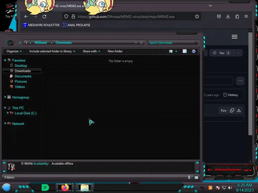Click the Firefox page vertical scrollbar
Image resolution: width=258 pixels, height=193 pixels.
click(x=250, y=84)
